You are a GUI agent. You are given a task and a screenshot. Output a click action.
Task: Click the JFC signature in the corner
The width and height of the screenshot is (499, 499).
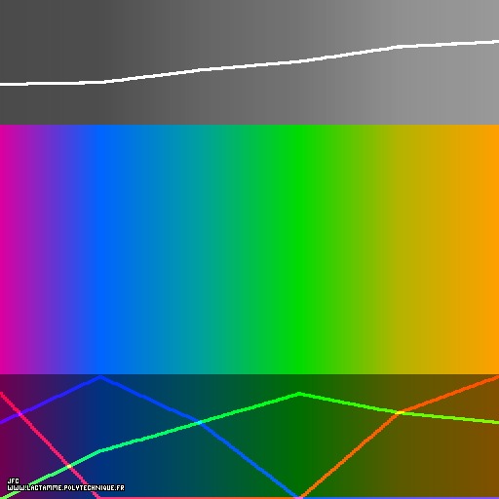(x=13, y=481)
